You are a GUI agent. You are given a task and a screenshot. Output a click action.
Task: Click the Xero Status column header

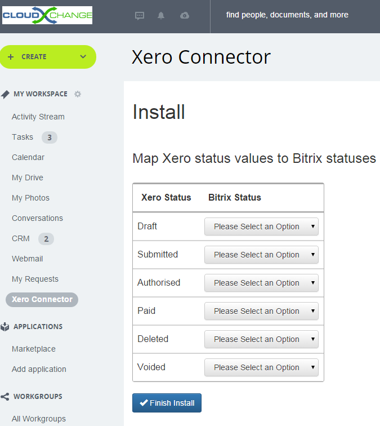coord(166,198)
